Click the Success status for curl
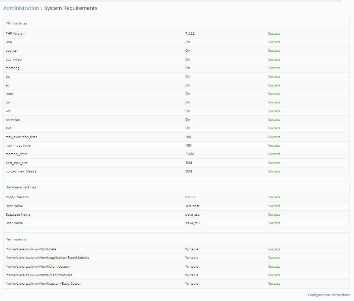The width and height of the screenshot is (354, 301). (274, 102)
